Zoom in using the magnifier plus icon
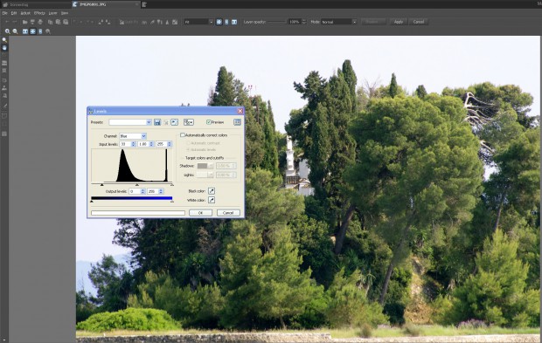 click(x=7, y=31)
